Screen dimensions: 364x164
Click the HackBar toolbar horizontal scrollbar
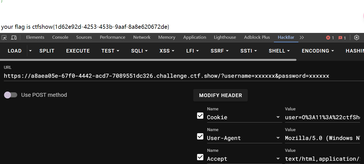click(x=148, y=59)
